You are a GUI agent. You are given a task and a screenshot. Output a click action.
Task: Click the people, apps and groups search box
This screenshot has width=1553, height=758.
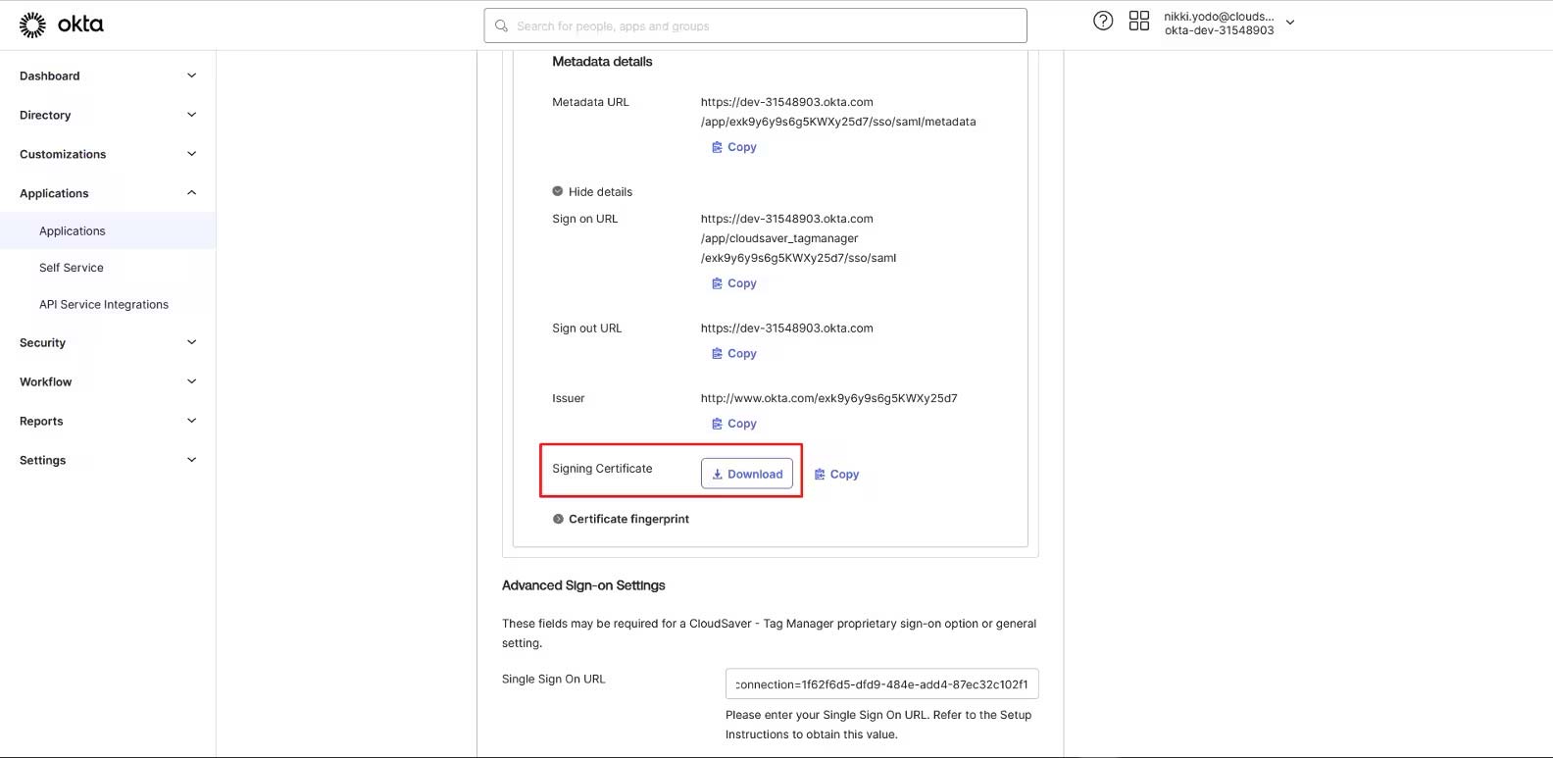click(755, 26)
